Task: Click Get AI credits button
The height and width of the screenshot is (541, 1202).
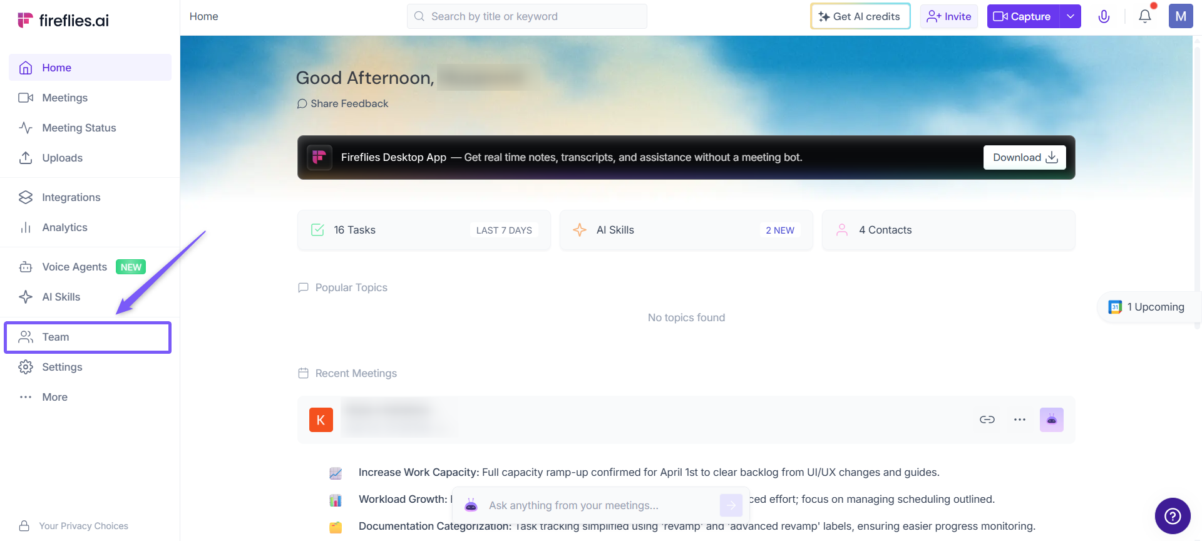Action: pyautogui.click(x=860, y=16)
